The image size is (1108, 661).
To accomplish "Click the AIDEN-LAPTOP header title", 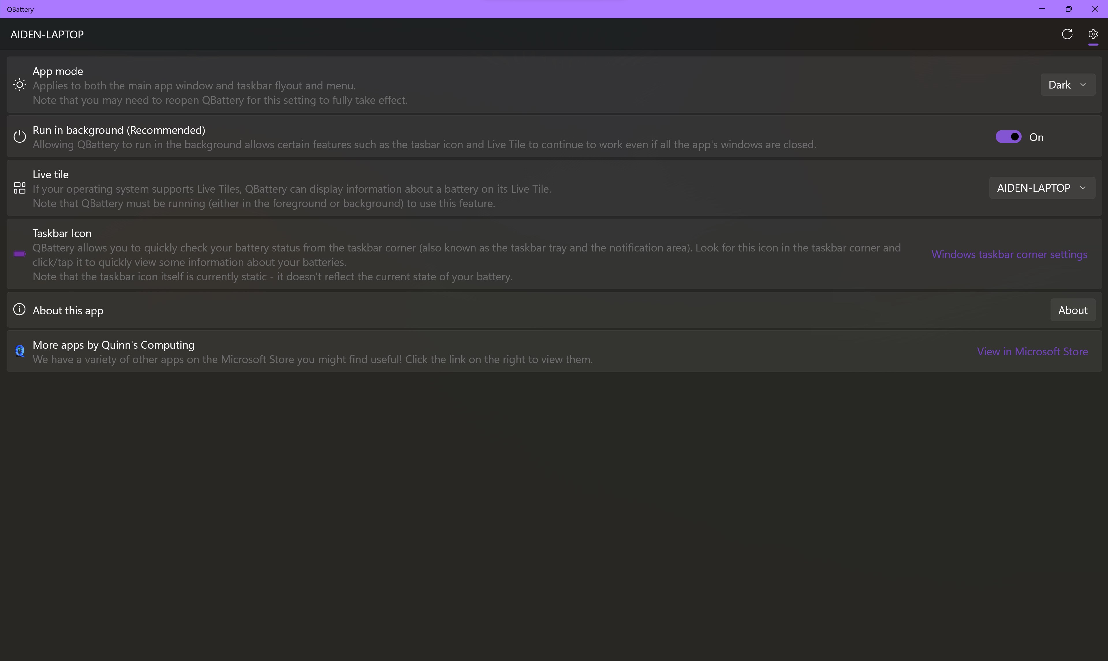I will click(x=47, y=35).
